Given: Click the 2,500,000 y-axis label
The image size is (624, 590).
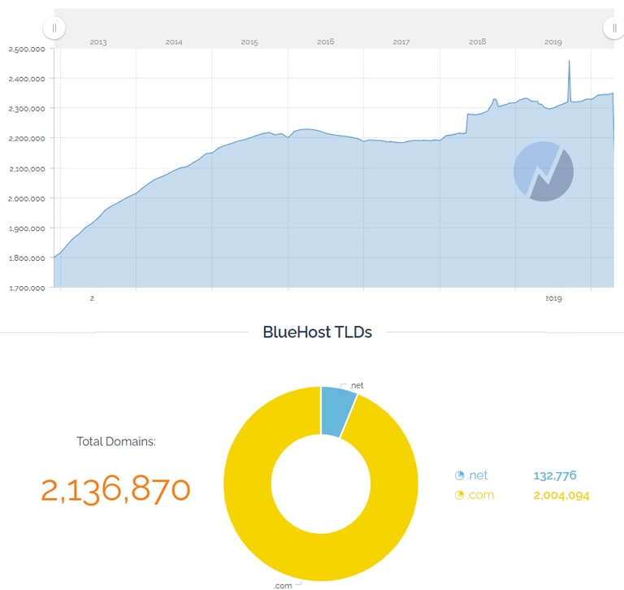Looking at the screenshot, I should [x=27, y=50].
